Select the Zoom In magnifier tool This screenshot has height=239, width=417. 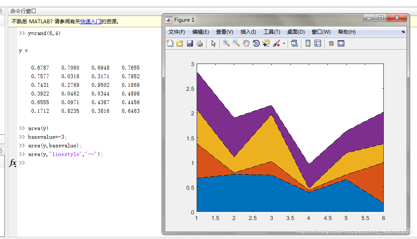coord(226,43)
